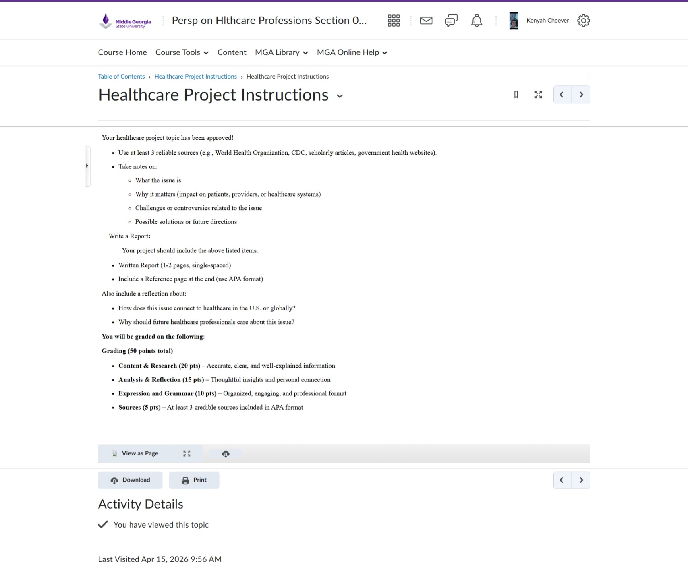Open update alerts bell icon
Viewport: 688px width, 569px height.
[x=477, y=21]
